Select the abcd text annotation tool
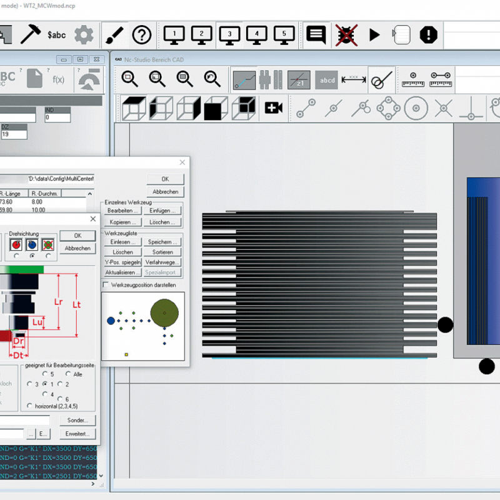 pos(326,79)
